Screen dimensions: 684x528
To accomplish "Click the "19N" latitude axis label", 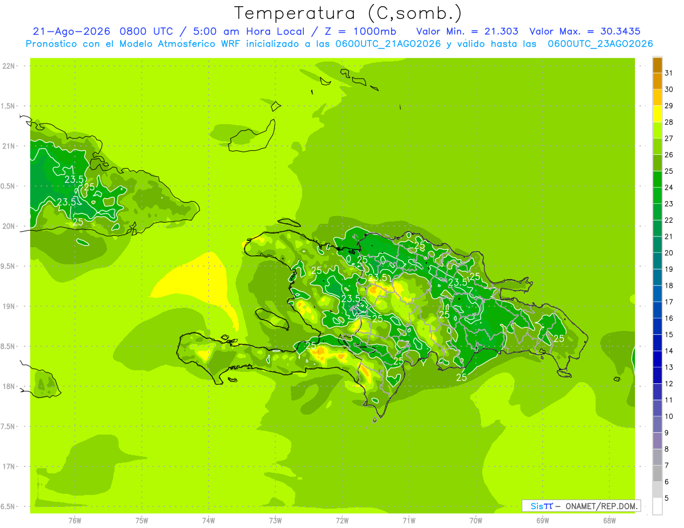I will point(9,306).
